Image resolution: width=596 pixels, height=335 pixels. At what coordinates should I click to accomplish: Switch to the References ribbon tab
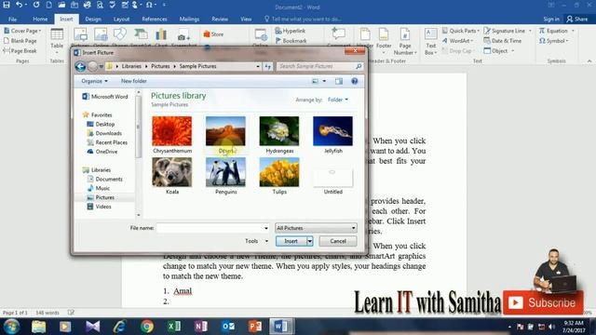point(155,19)
